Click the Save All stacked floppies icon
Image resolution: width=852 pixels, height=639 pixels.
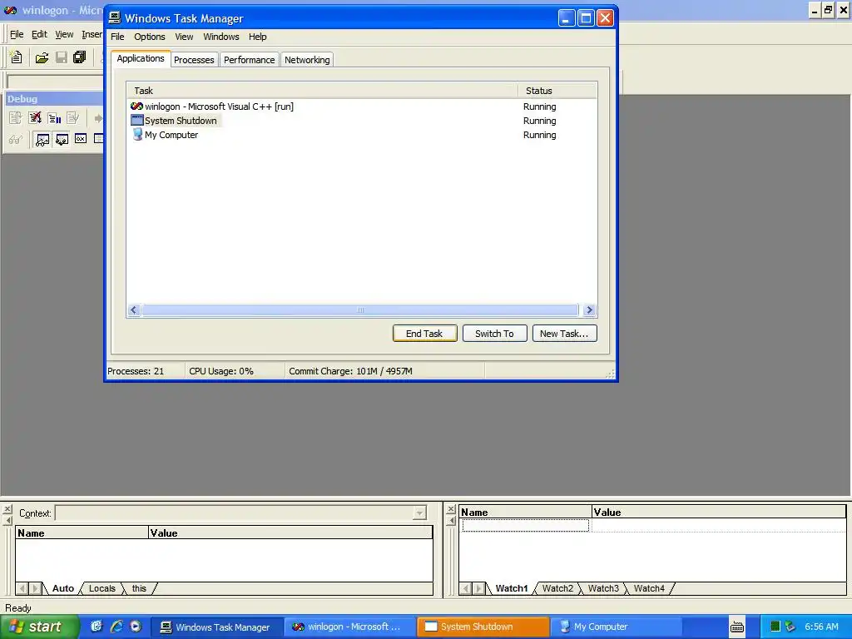pos(80,57)
